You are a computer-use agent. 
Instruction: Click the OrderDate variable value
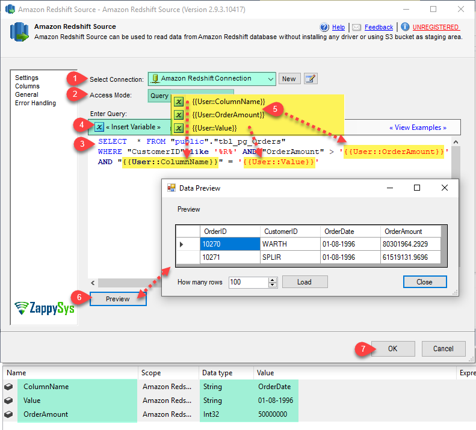pyautogui.click(x=274, y=387)
